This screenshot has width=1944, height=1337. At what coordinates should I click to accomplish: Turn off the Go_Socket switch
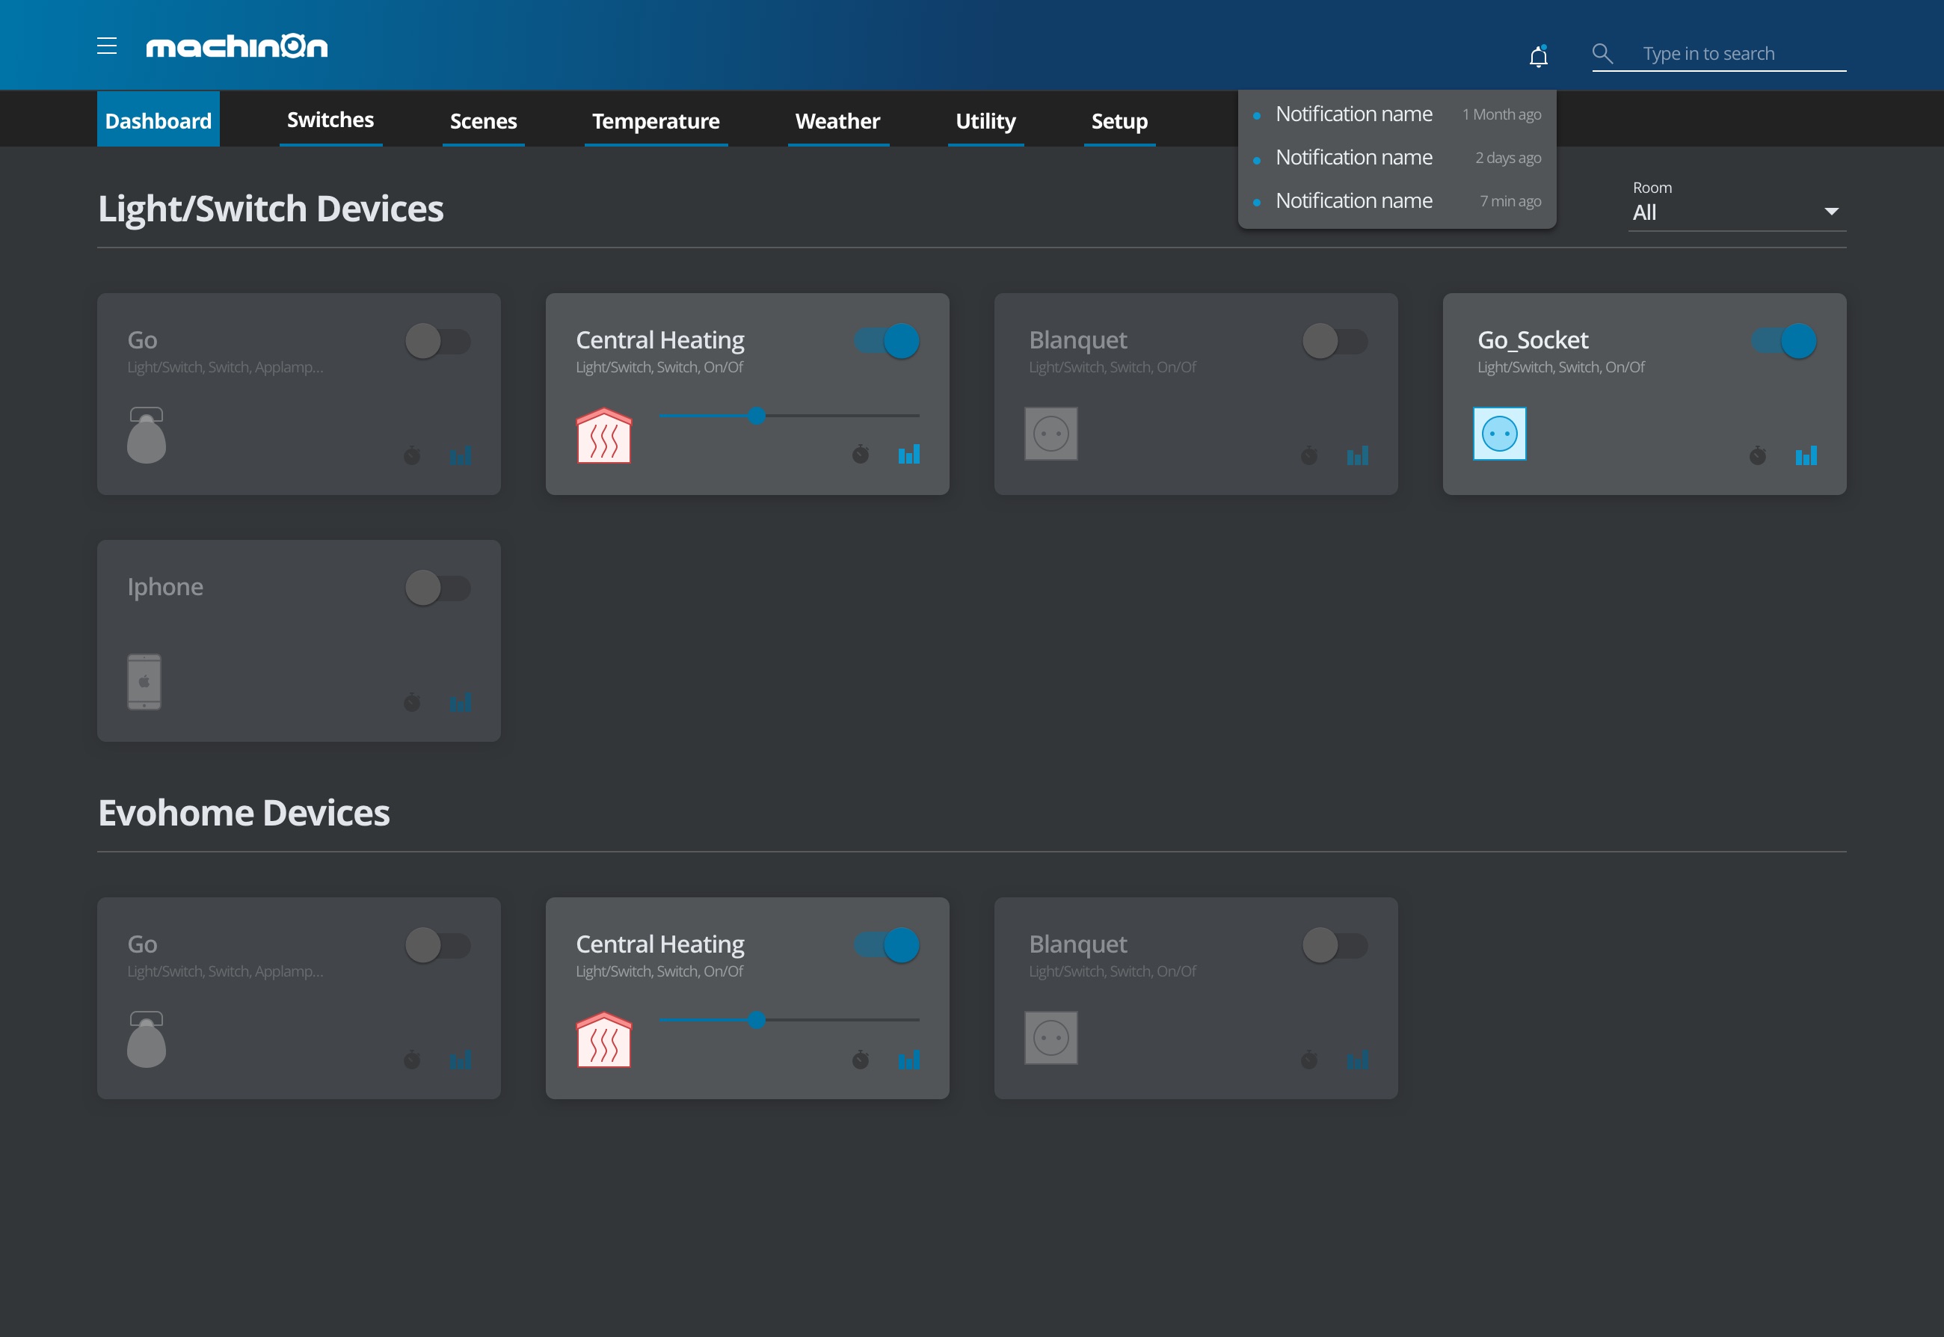point(1784,341)
